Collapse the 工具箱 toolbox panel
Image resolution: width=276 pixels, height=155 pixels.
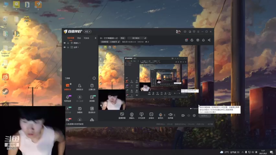tap(94, 78)
